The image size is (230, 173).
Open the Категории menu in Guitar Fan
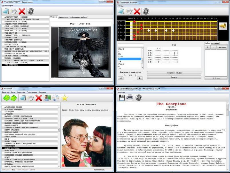coord(21,92)
